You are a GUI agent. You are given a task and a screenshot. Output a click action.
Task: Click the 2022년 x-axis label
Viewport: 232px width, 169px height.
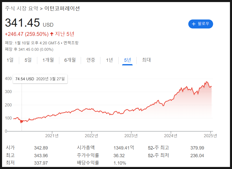coord(91,136)
